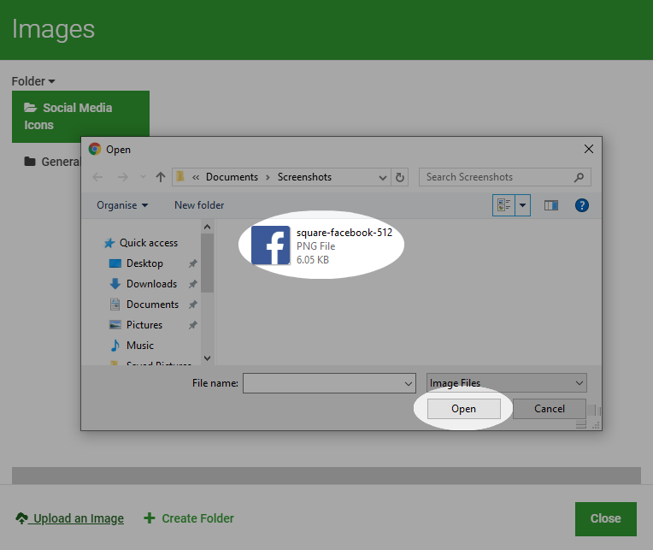Screen dimensions: 653x550
Task: Open recent locations dropdown arrow
Action: click(x=143, y=177)
